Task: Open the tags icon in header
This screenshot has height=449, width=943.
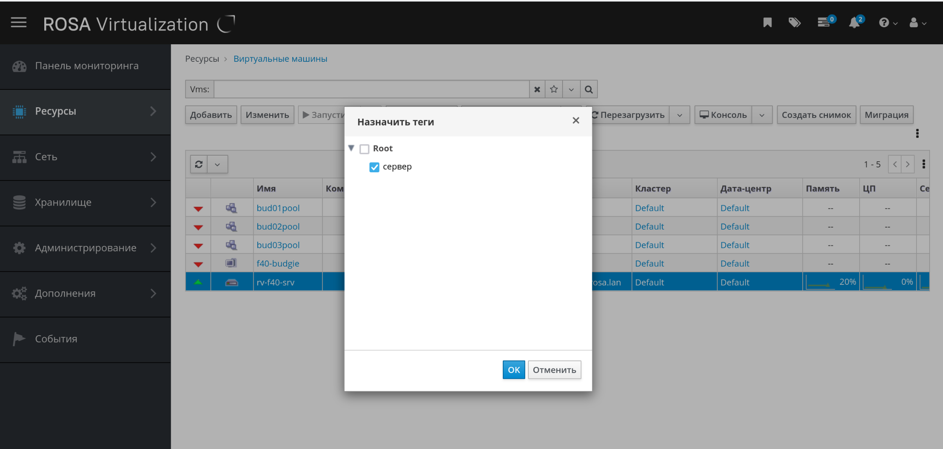Action: point(794,23)
